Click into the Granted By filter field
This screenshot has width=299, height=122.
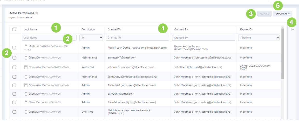coord(204,38)
